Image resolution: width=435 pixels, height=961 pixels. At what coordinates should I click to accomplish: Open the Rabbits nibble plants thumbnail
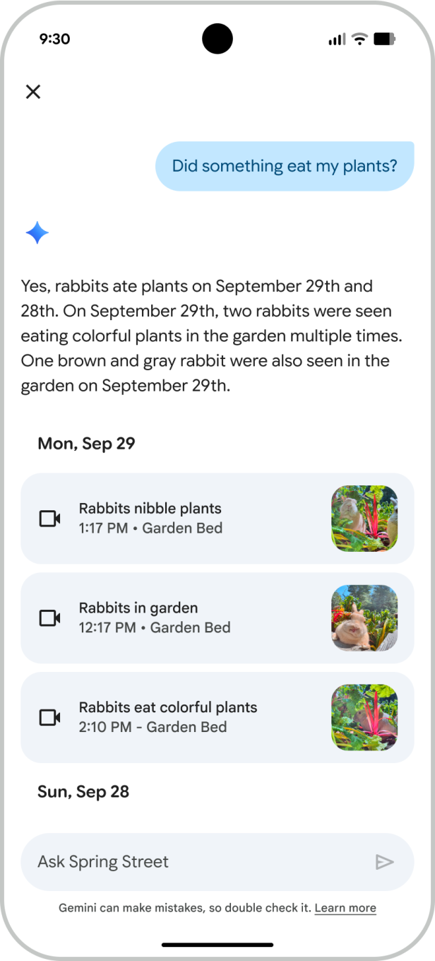pyautogui.click(x=364, y=519)
